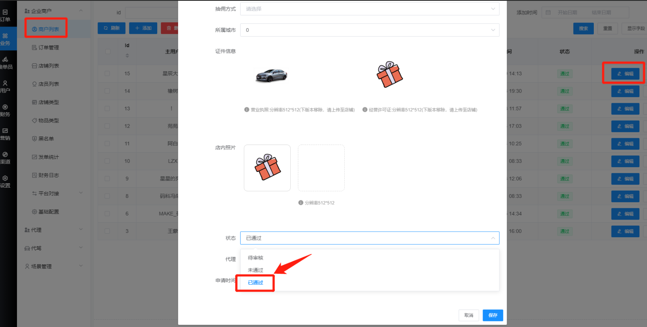Open the 设置 settings sidebar icon
Viewport: 647px width, 327px height.
click(x=5, y=181)
